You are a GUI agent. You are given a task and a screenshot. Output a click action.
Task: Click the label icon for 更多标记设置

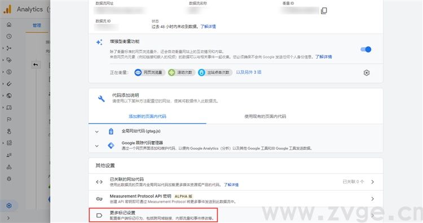click(99, 216)
